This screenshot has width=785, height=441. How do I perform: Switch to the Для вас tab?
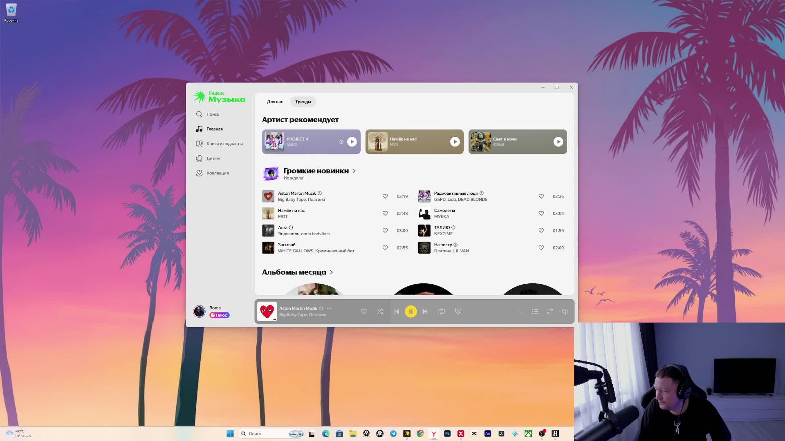point(275,102)
